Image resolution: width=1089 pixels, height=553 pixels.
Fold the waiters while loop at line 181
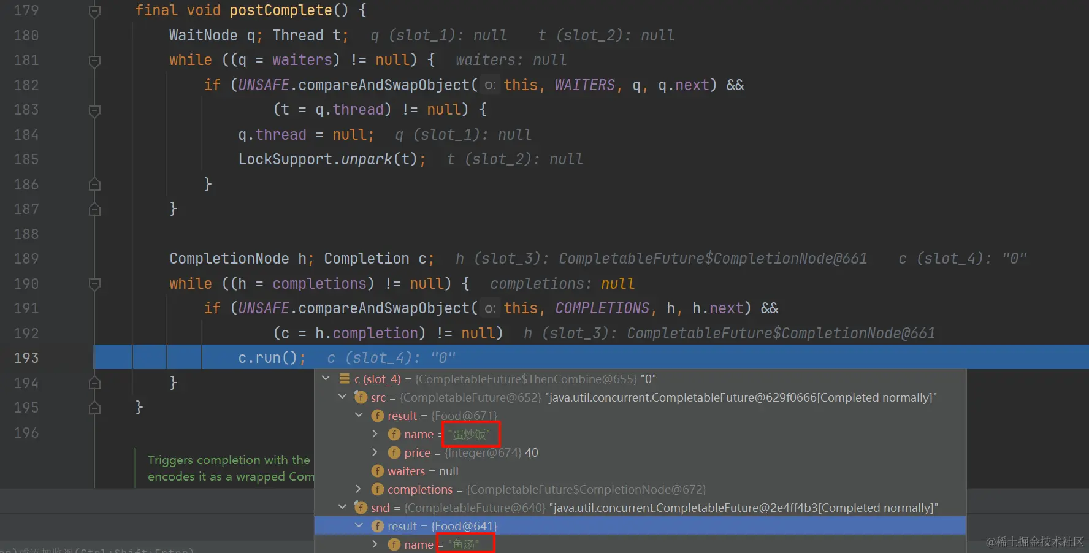click(94, 61)
